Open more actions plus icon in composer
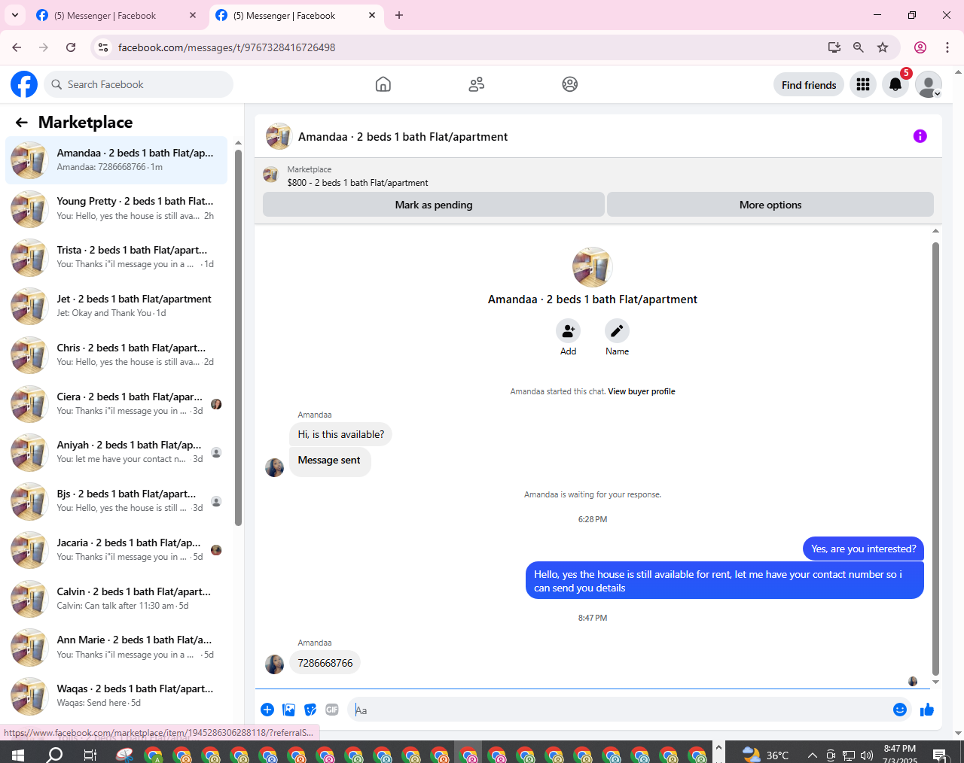964x763 pixels. (x=267, y=710)
